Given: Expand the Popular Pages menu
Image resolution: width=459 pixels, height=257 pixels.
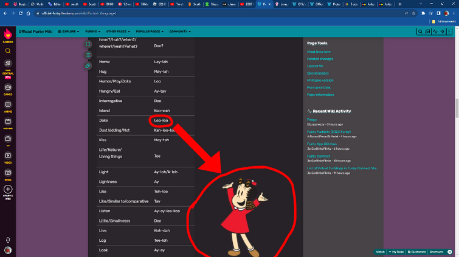Looking at the screenshot, I should click(x=150, y=32).
